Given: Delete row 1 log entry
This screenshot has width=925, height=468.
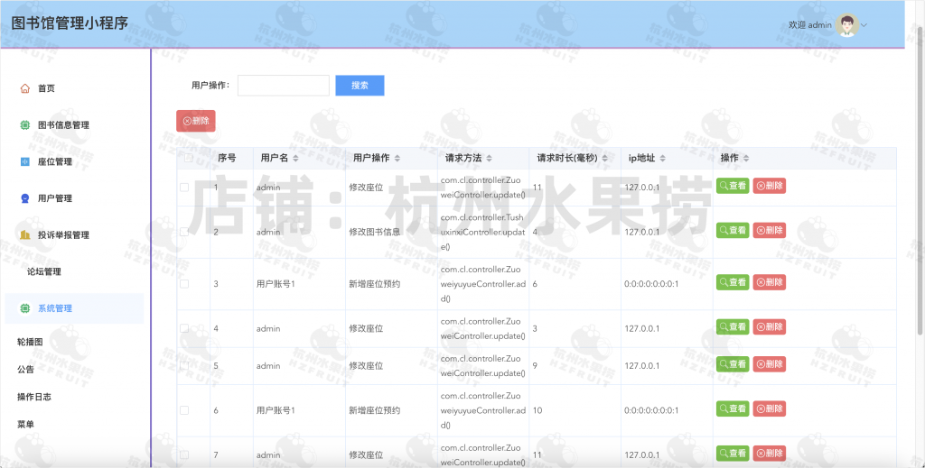Looking at the screenshot, I should [770, 186].
